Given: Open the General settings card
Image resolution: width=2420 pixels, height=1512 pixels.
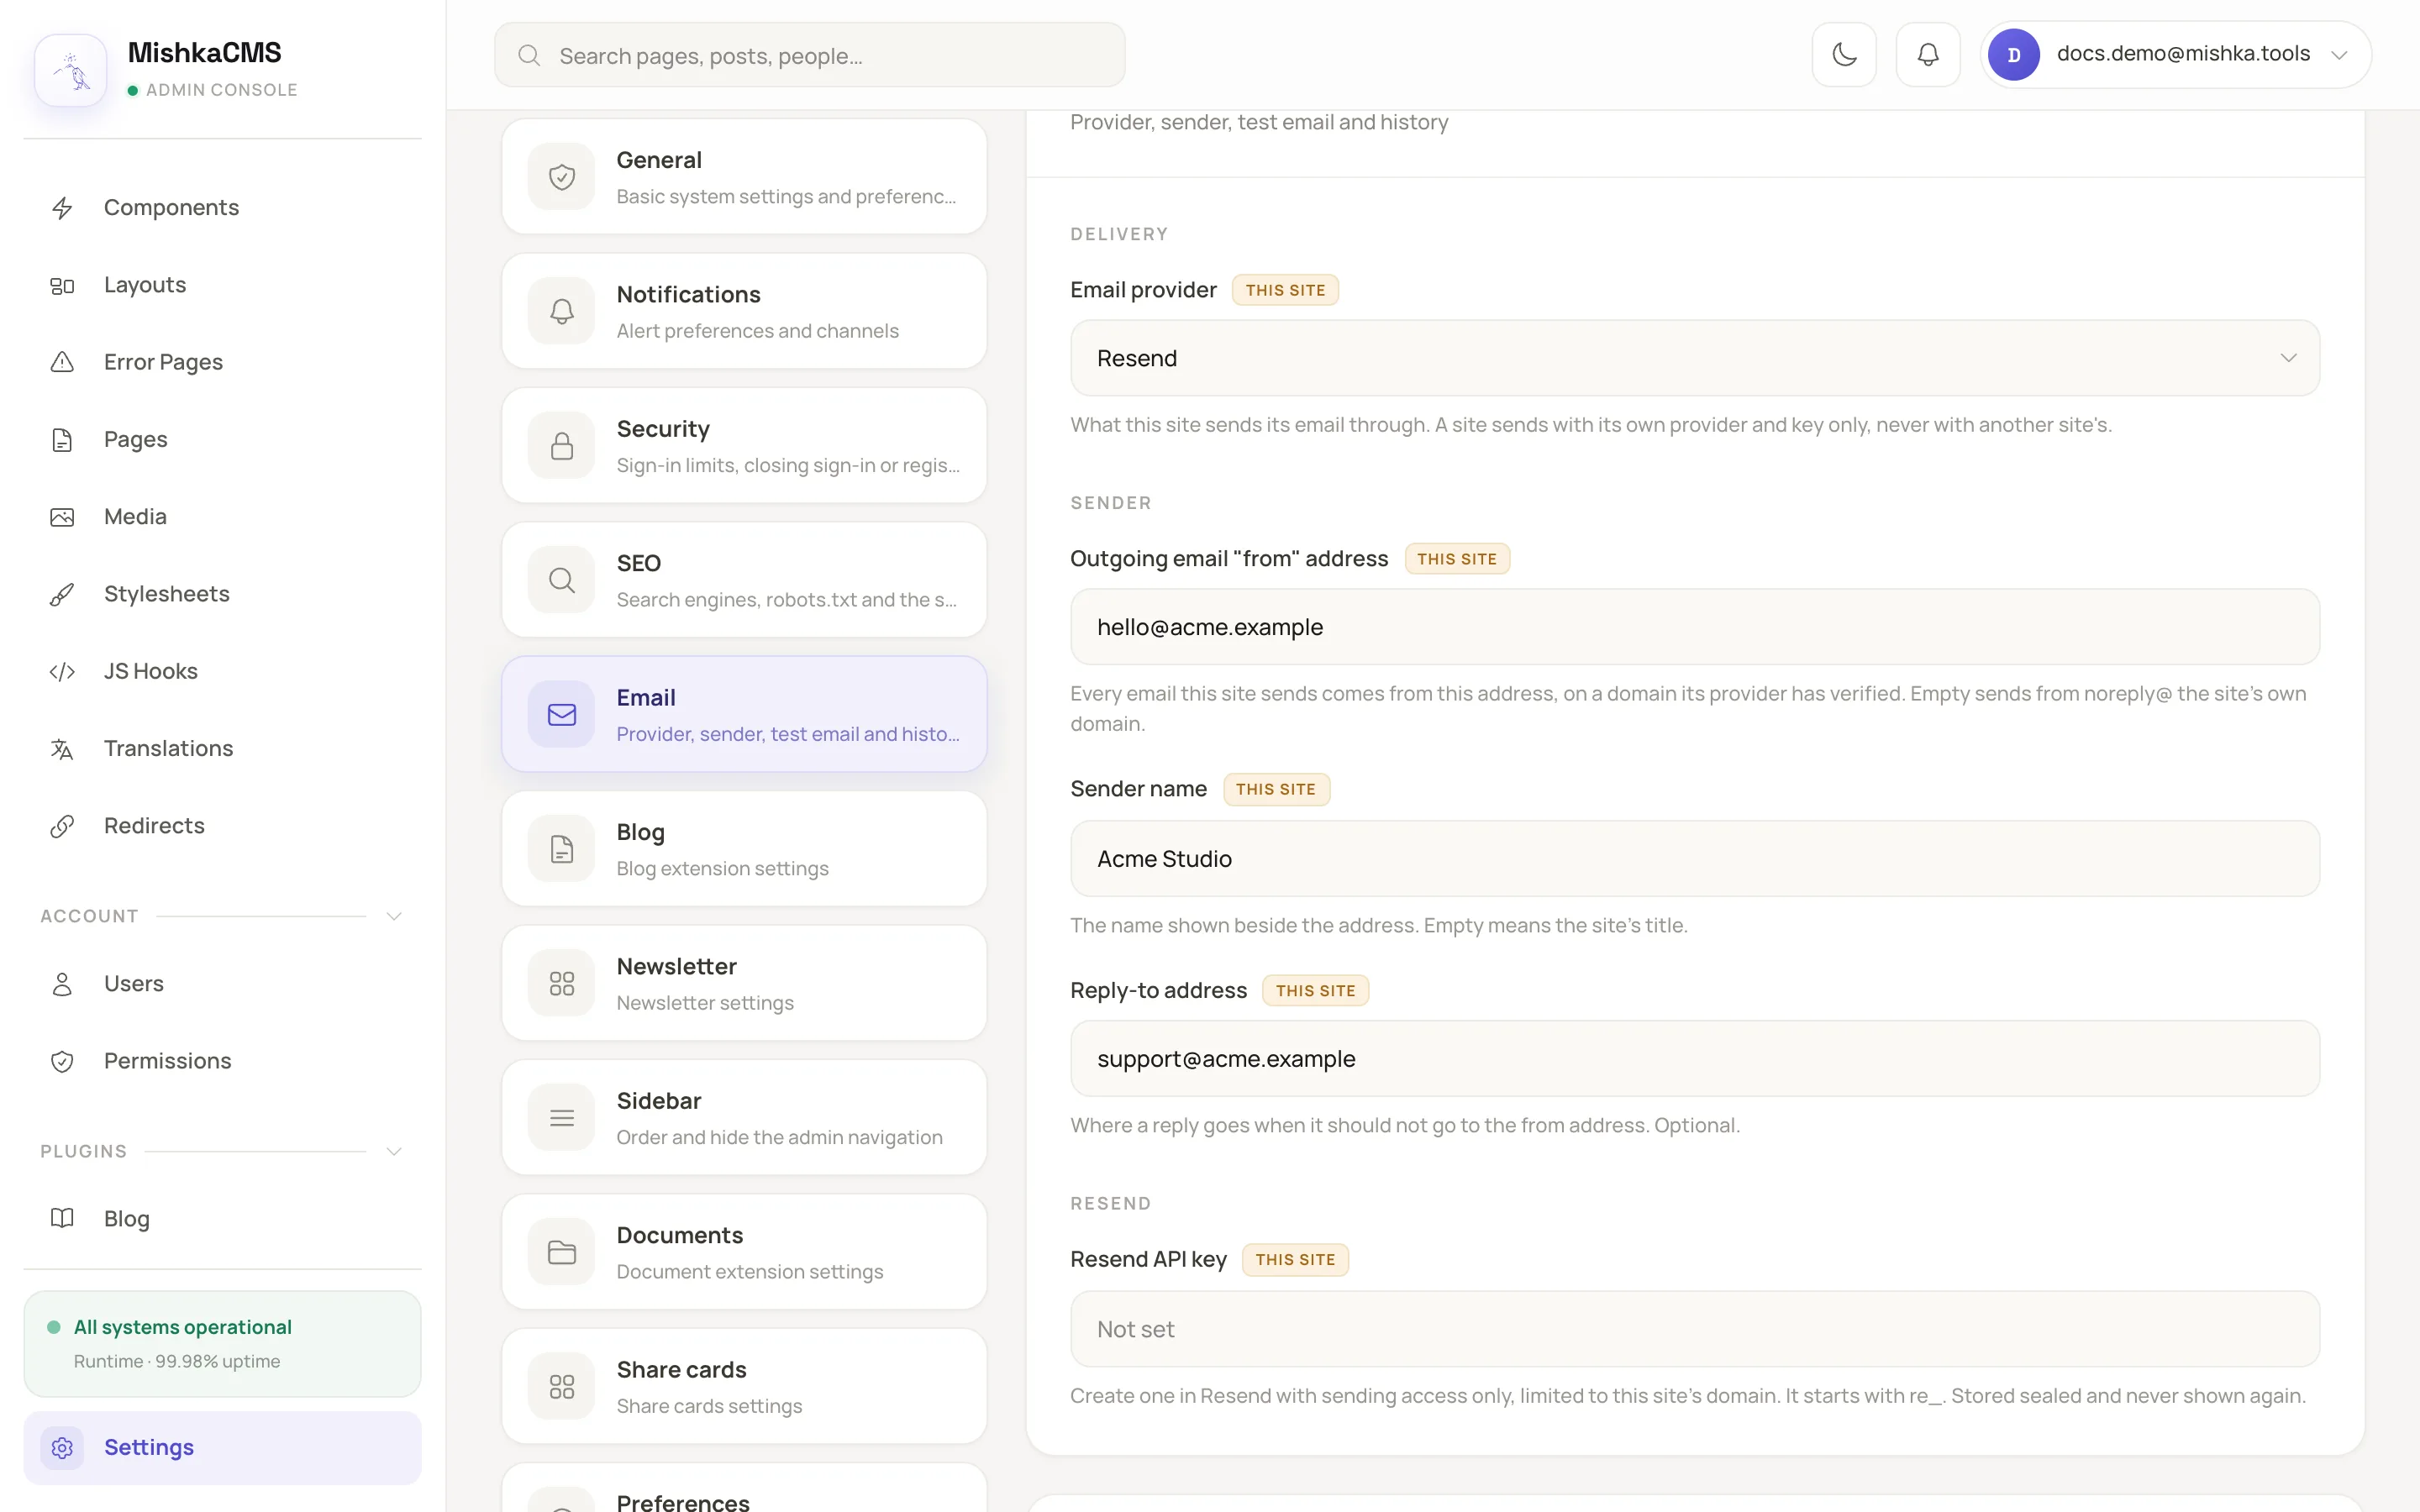Looking at the screenshot, I should pyautogui.click(x=744, y=177).
